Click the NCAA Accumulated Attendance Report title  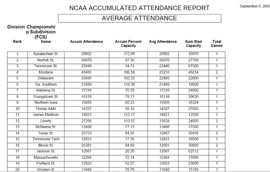[x=139, y=8]
